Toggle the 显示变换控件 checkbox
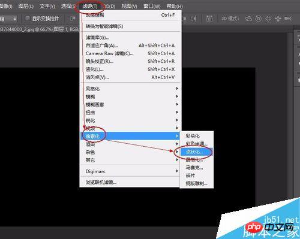The width and height of the screenshot is (300, 239). 28,19
